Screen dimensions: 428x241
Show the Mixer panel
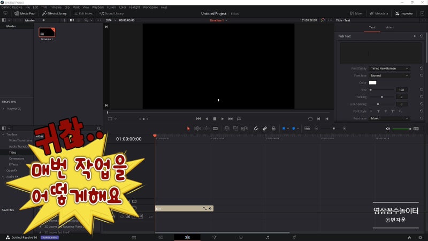point(356,13)
